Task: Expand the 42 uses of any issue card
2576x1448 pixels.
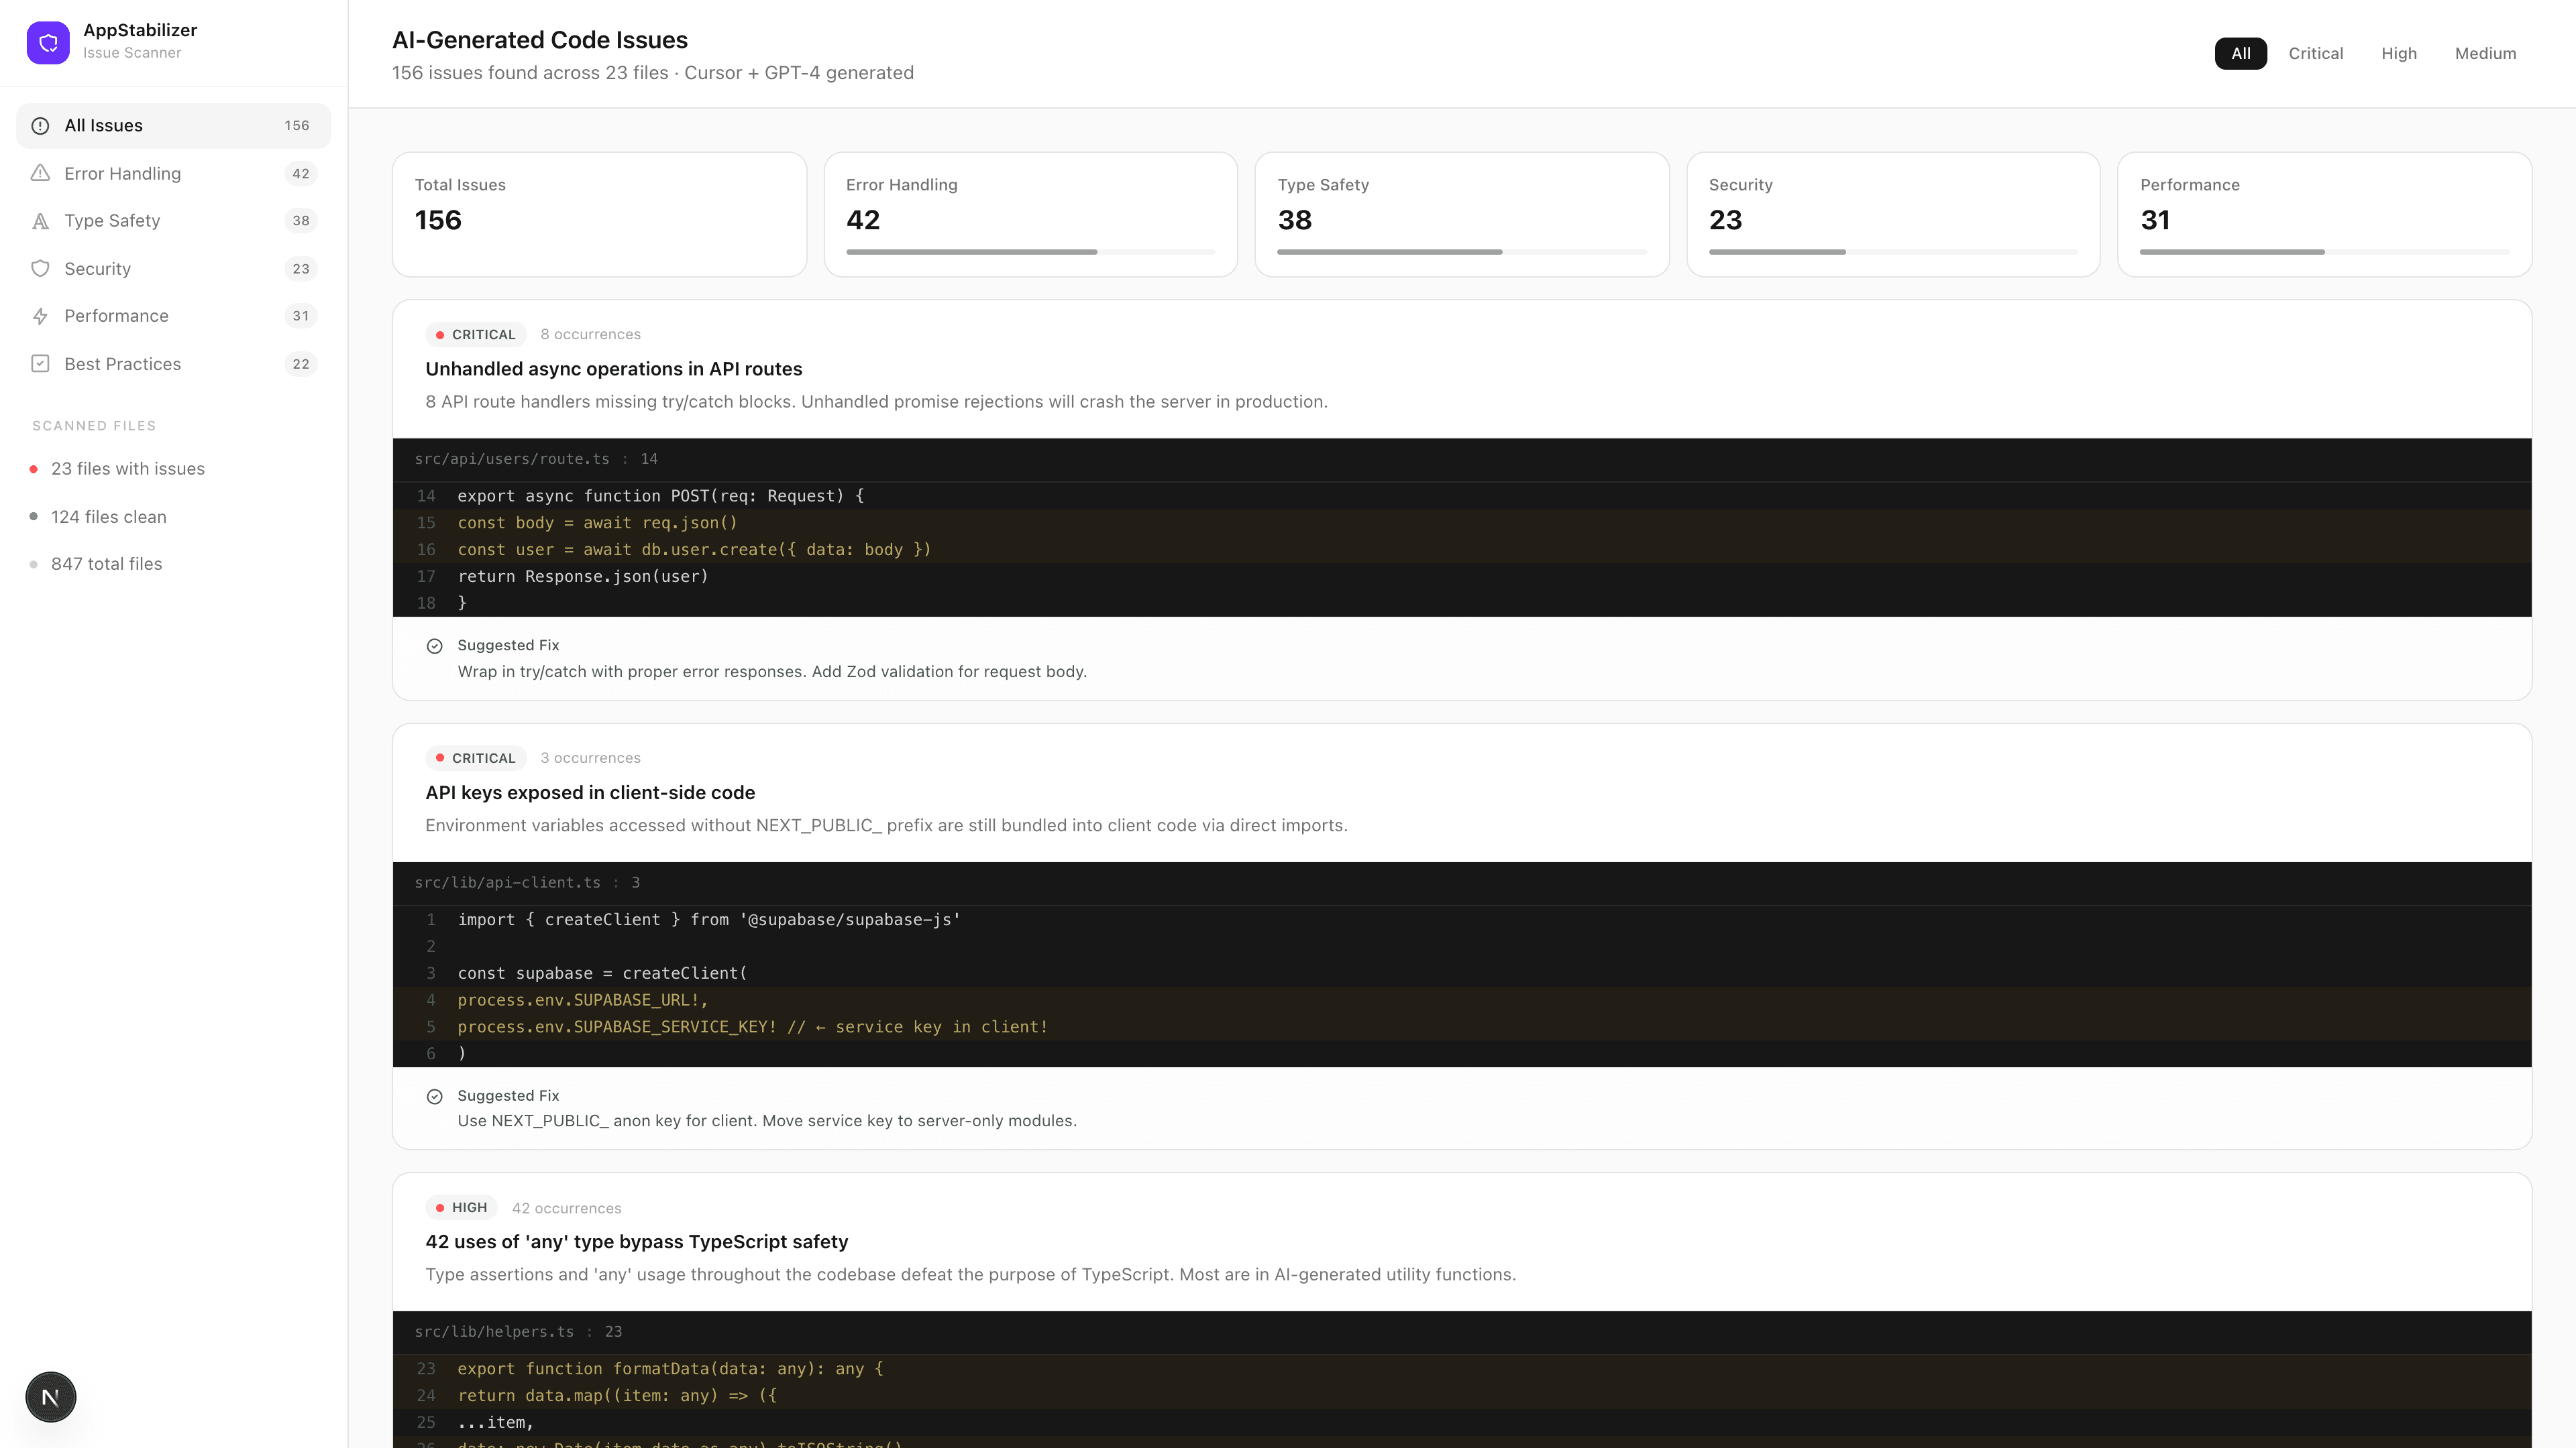Action: point(636,1241)
